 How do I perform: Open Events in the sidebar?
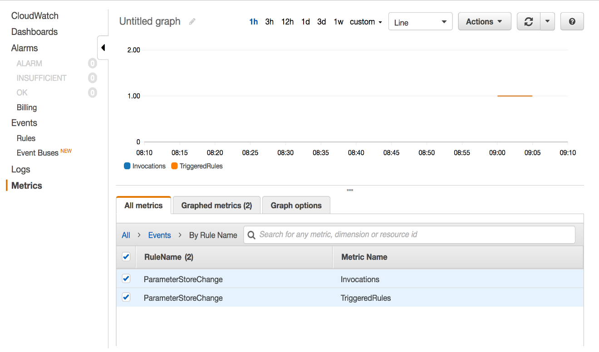24,123
